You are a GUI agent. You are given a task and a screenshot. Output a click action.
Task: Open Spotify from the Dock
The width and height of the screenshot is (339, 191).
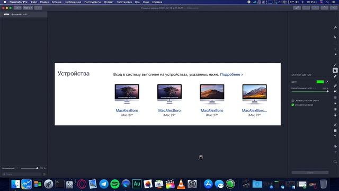(x=115, y=184)
